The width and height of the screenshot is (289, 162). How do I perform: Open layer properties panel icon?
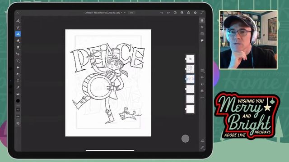(202, 27)
